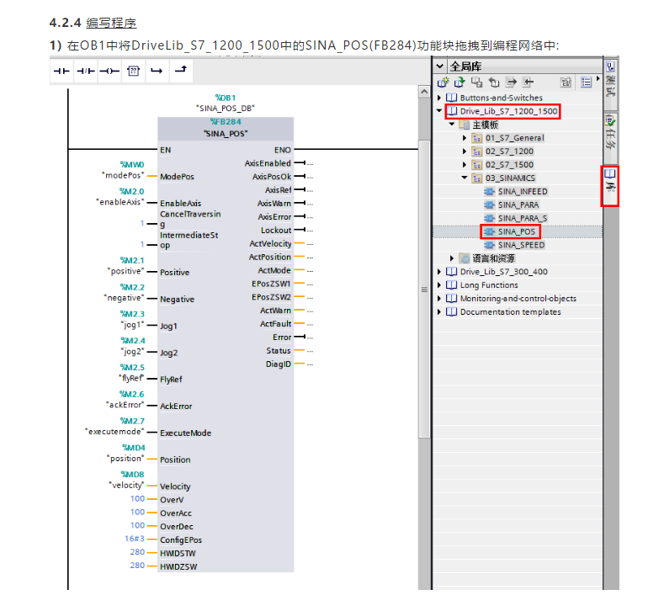This screenshot has height=611, width=664.
Task: Toggle the library details list view
Action: pyautogui.click(x=586, y=82)
